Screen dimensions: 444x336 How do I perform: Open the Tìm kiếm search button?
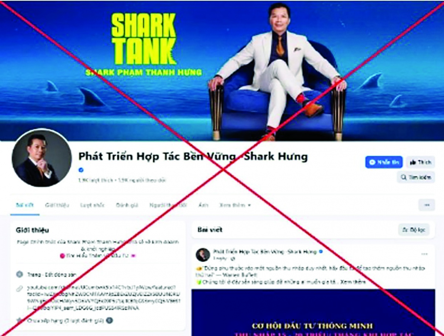click(x=416, y=177)
